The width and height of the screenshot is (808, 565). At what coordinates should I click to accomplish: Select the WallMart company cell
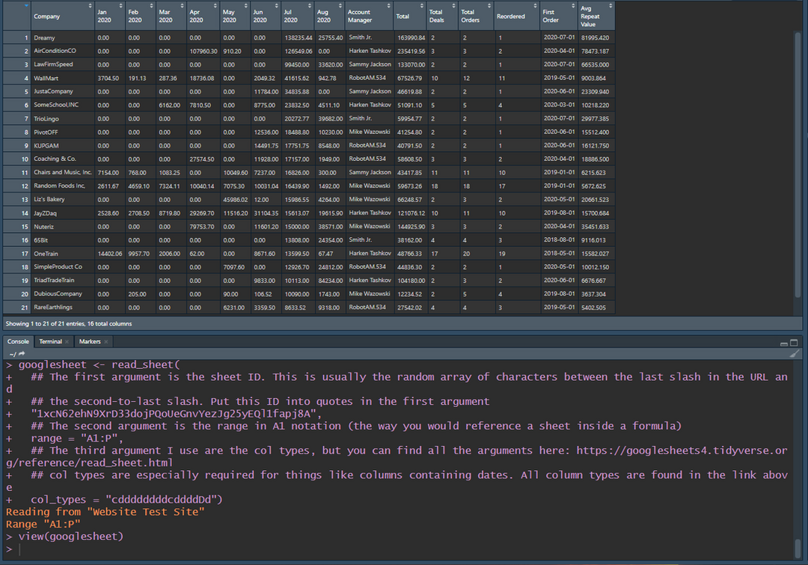45,78
